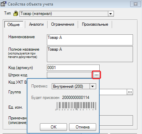Open the Произвольные tab

coord(95,24)
